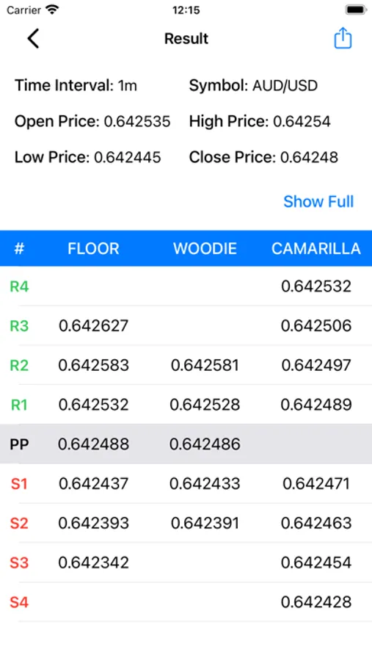Select the S3 row label
372x661 pixels.
(x=19, y=563)
